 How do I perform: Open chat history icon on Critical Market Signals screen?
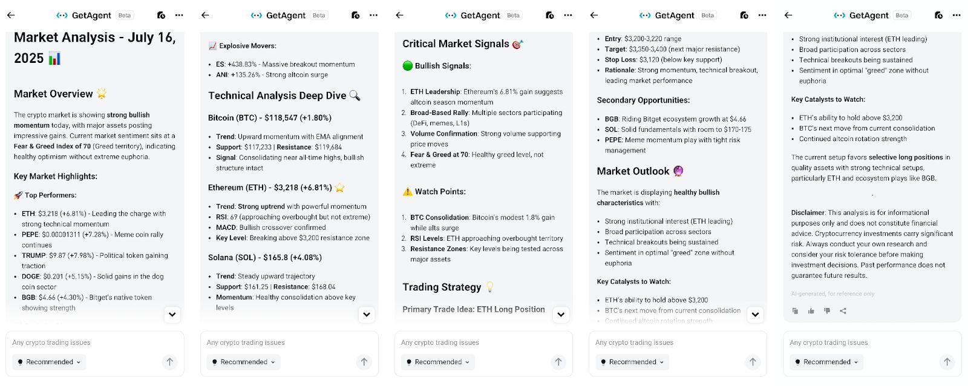pos(549,15)
